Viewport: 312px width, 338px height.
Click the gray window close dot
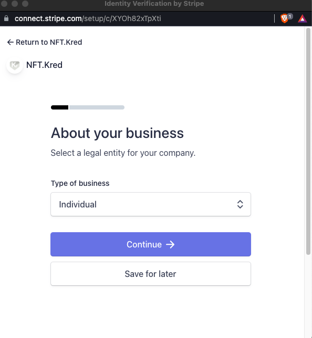4,4
